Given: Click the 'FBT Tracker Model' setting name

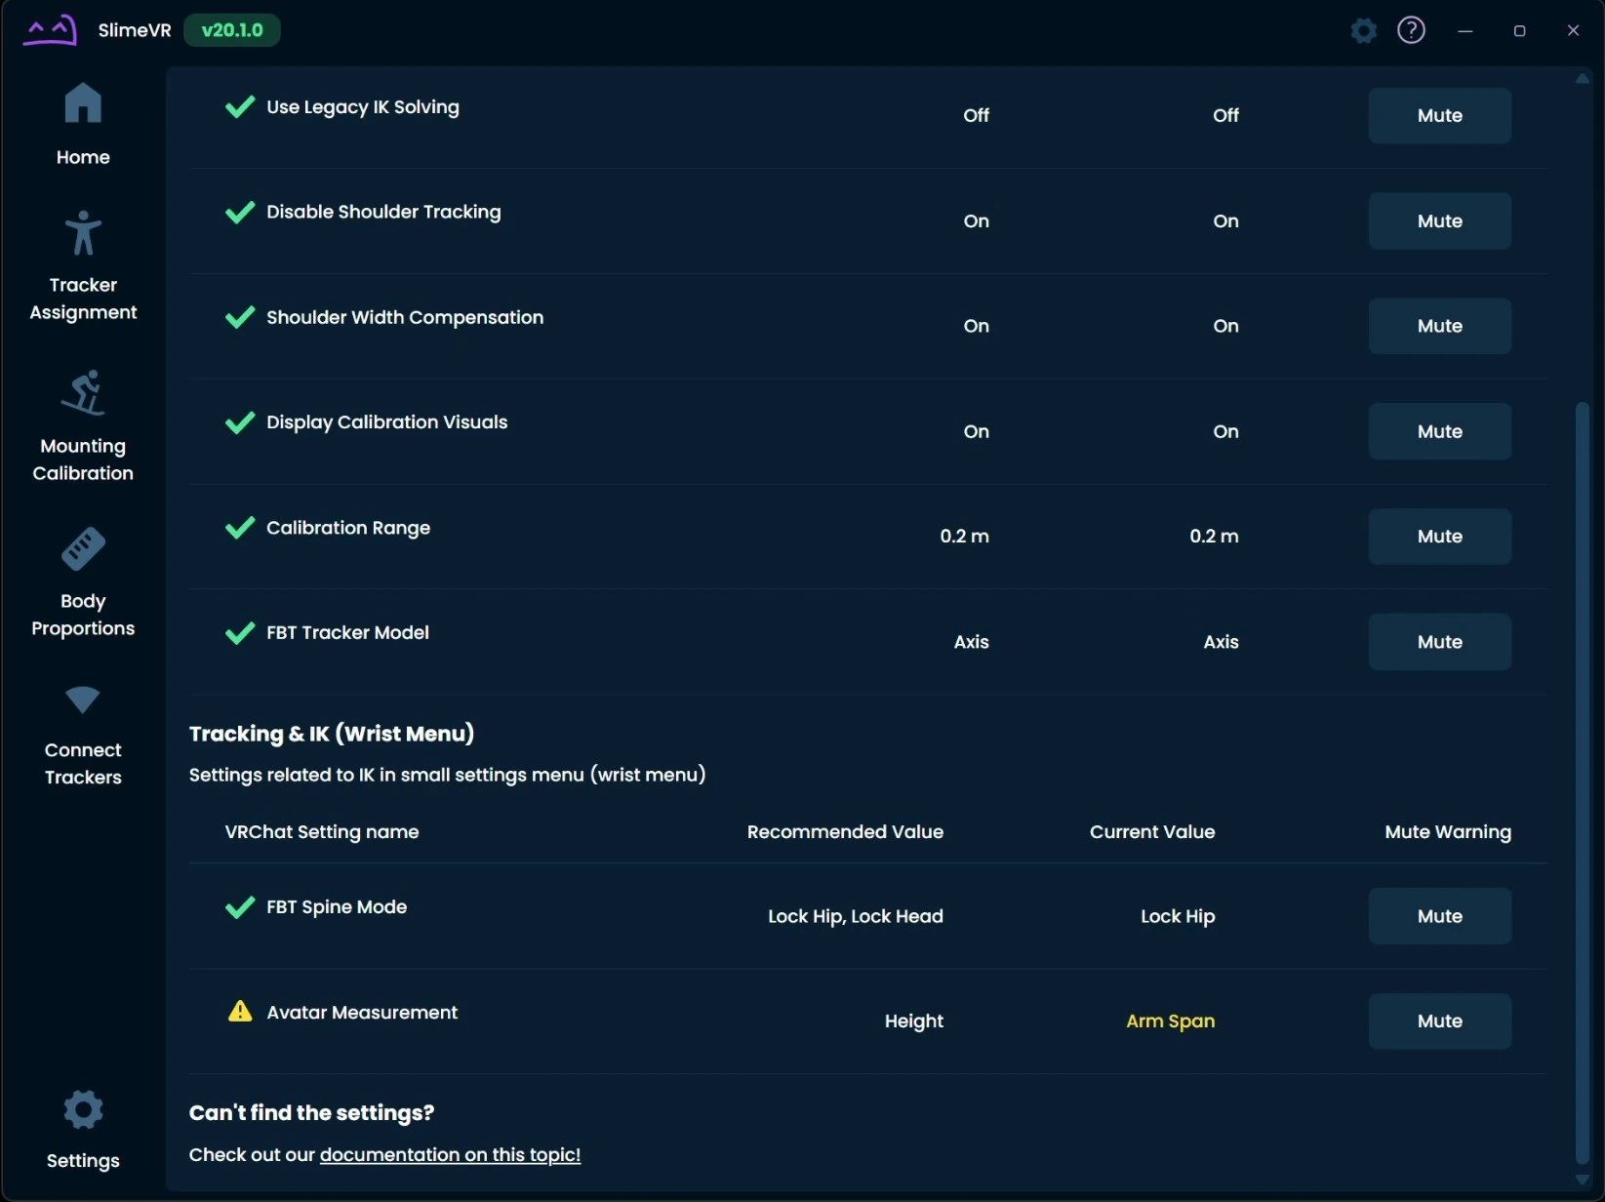Looking at the screenshot, I should (x=347, y=633).
